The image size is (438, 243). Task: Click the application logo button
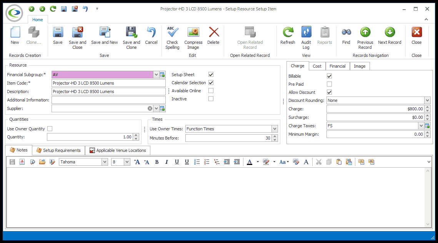(15, 13)
